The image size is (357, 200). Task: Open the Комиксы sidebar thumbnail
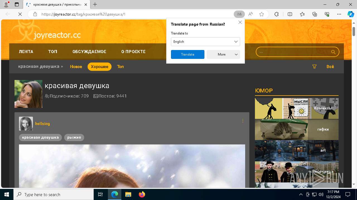(297, 108)
